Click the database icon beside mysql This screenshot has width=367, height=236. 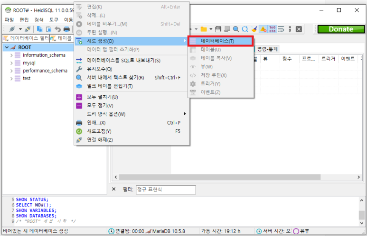(18, 63)
